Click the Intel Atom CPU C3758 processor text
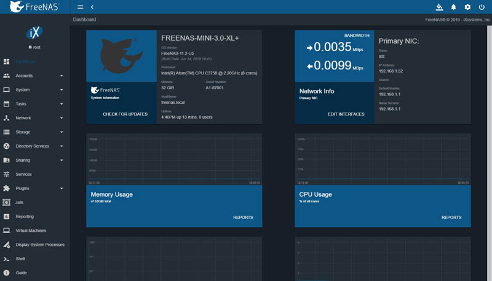The width and height of the screenshot is (492, 281). (209, 73)
